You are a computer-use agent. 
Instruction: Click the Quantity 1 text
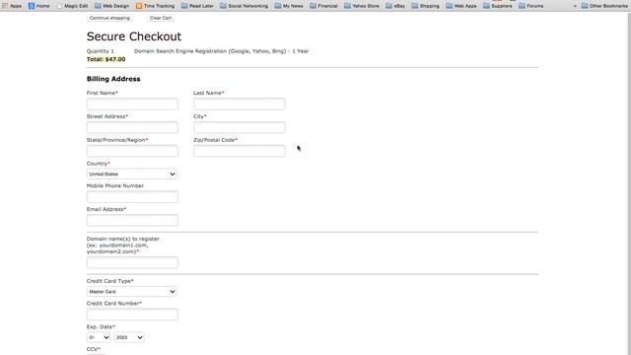point(101,51)
